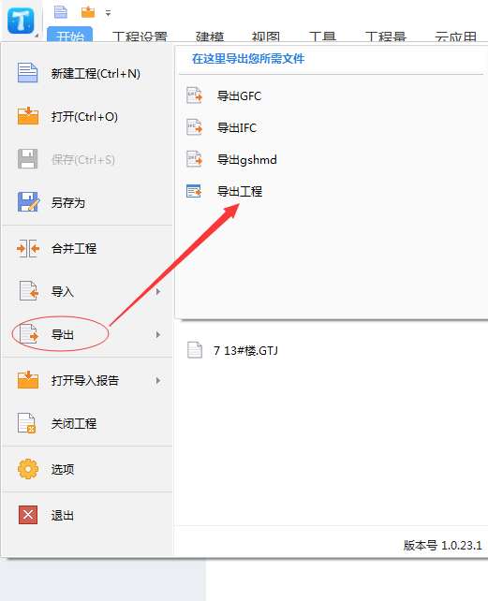Select the 工具 ribbon tab
This screenshot has width=488, height=601.
322,37
